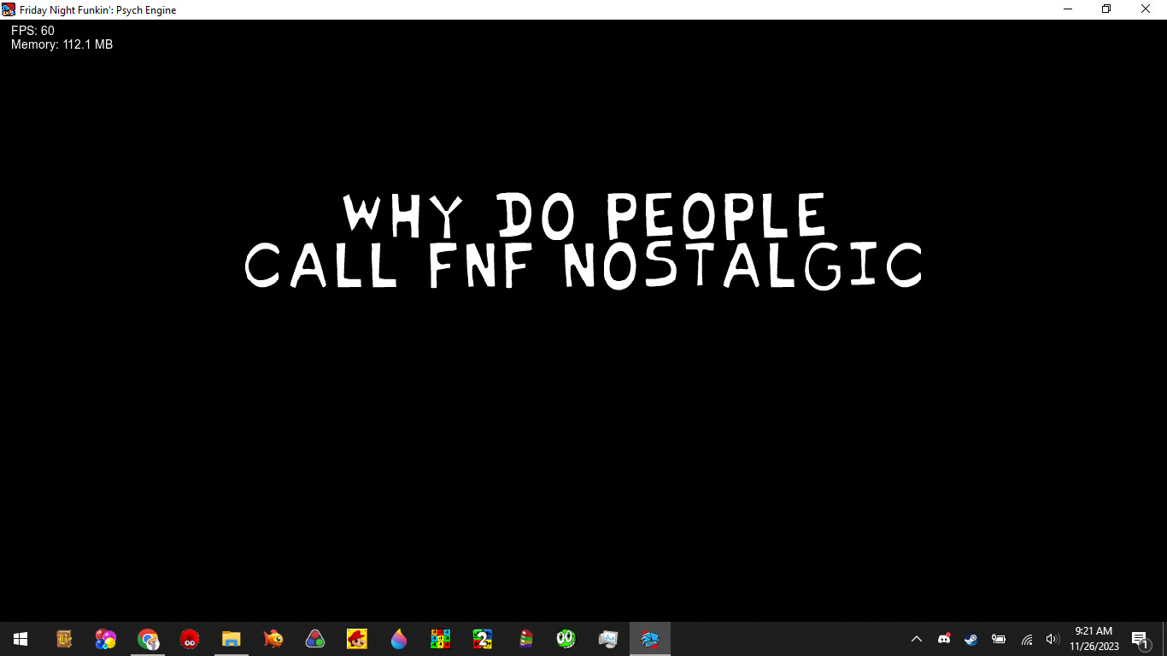The image size is (1167, 656).
Task: Open WinRAR stacked books icon
Action: (x=525, y=639)
